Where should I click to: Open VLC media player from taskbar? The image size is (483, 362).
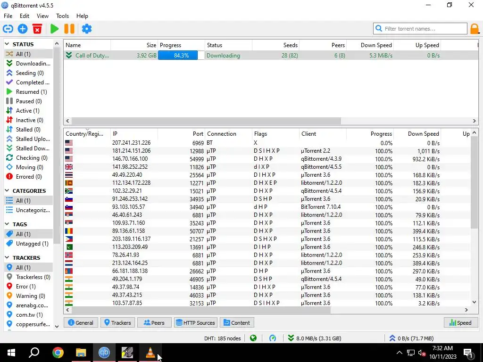click(150, 353)
